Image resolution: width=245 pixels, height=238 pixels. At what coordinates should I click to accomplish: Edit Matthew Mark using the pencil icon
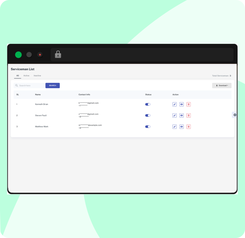pos(175,127)
